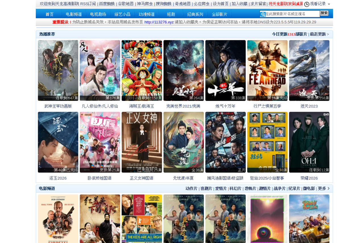This screenshot has height=243, width=364.
Task: Open the 海贼王 One Piece poster
Action: pyautogui.click(x=142, y=70)
